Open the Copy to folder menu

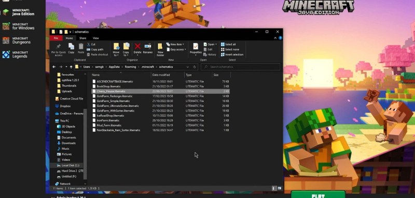coord(126,49)
